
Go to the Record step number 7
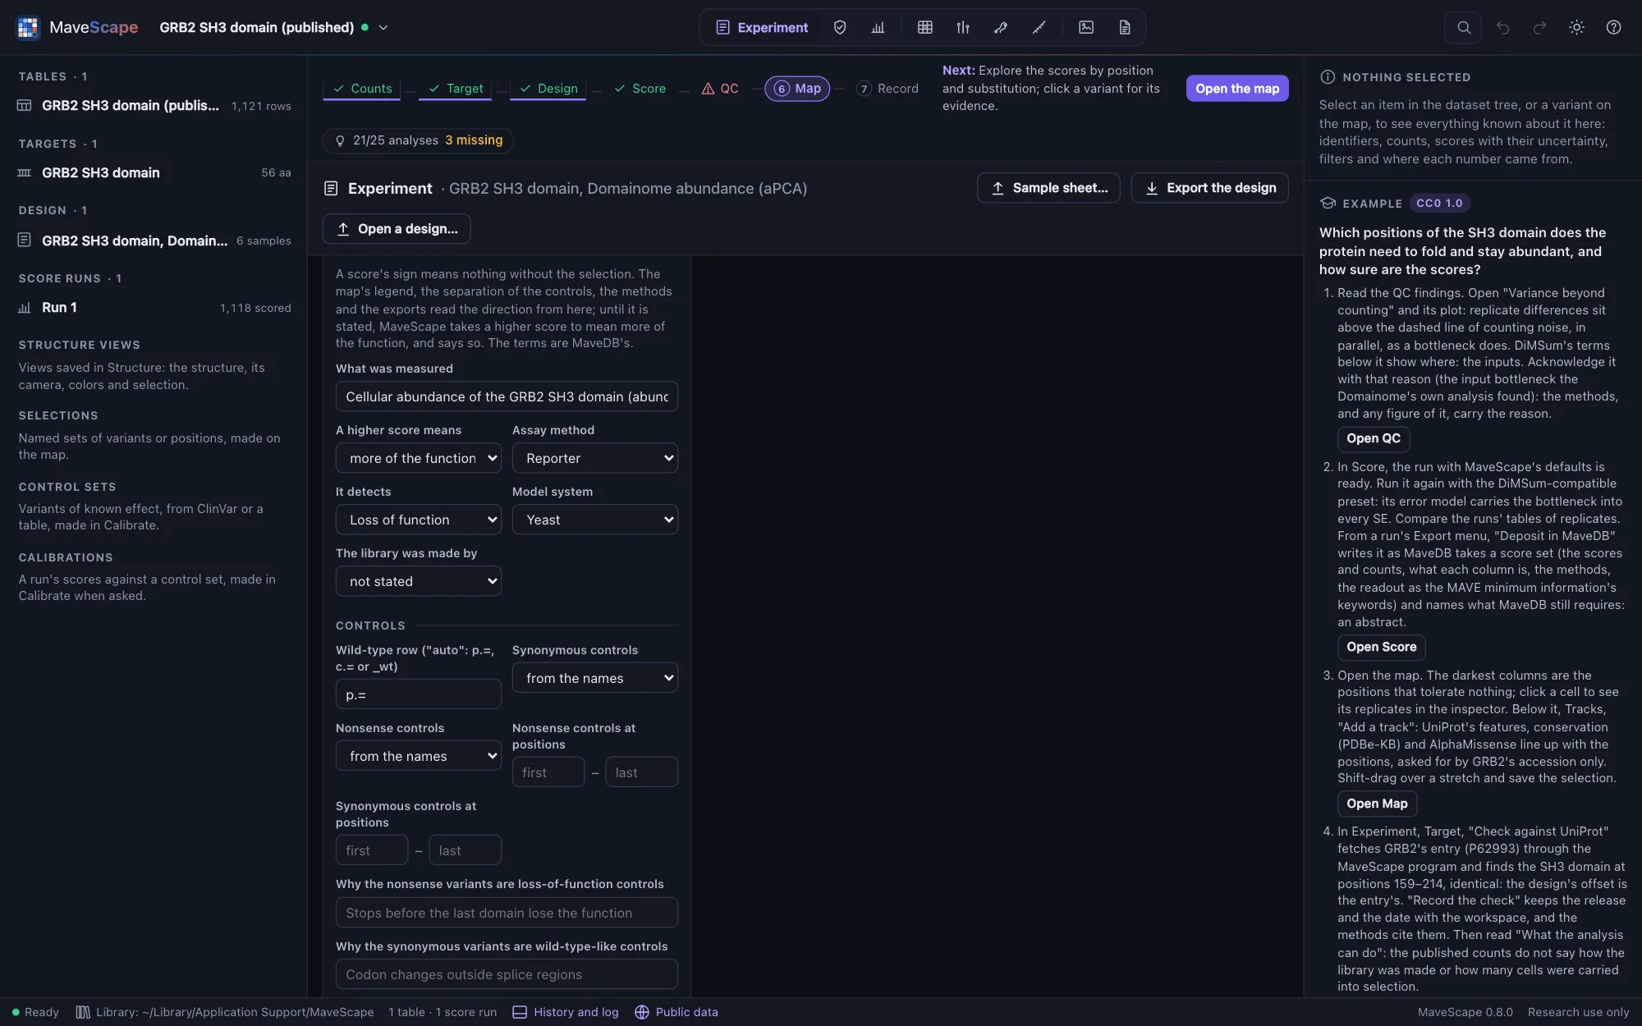(888, 89)
